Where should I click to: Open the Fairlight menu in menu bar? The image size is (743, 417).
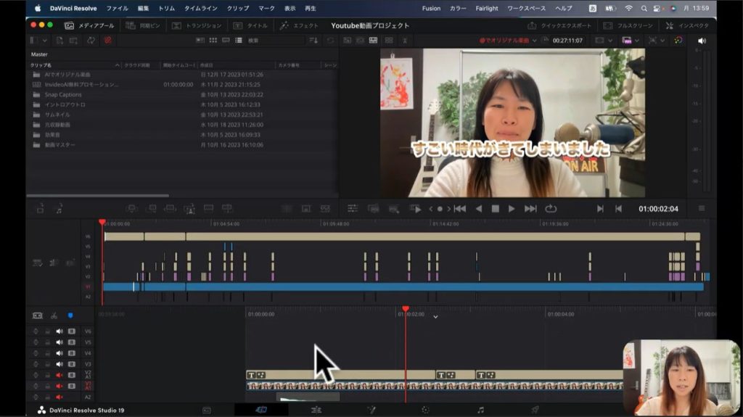click(x=487, y=8)
